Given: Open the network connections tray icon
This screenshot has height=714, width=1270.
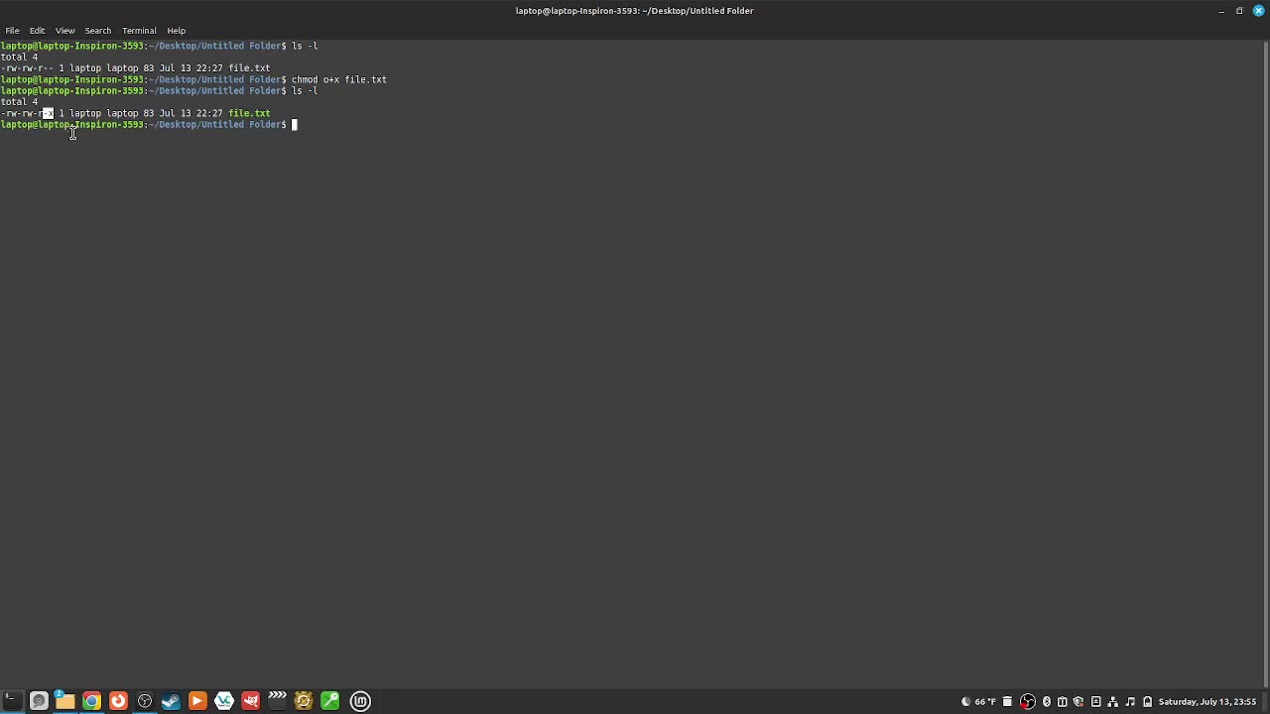Looking at the screenshot, I should point(1112,702).
